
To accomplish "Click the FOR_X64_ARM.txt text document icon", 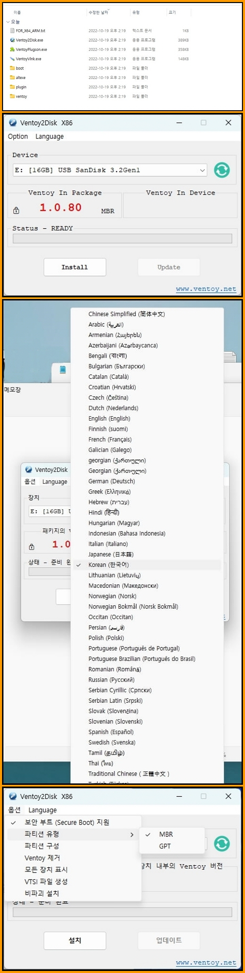I will coord(12,31).
